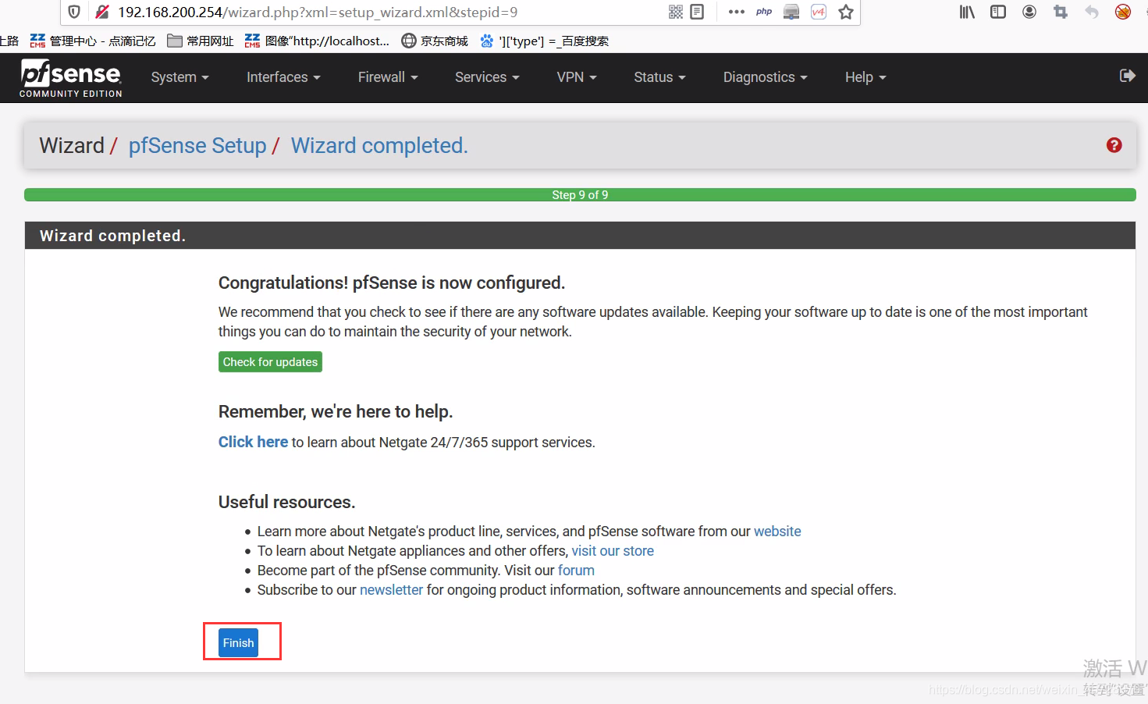Open the pfSense forum link

pyautogui.click(x=576, y=571)
